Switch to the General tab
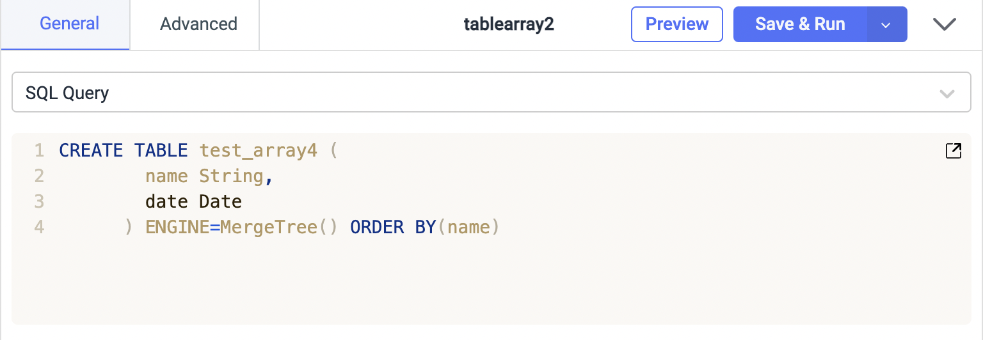 pyautogui.click(x=69, y=24)
